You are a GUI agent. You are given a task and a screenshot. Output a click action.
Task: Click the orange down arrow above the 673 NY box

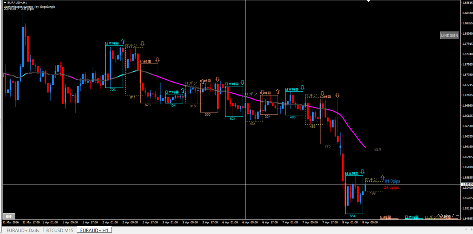click(x=157, y=60)
